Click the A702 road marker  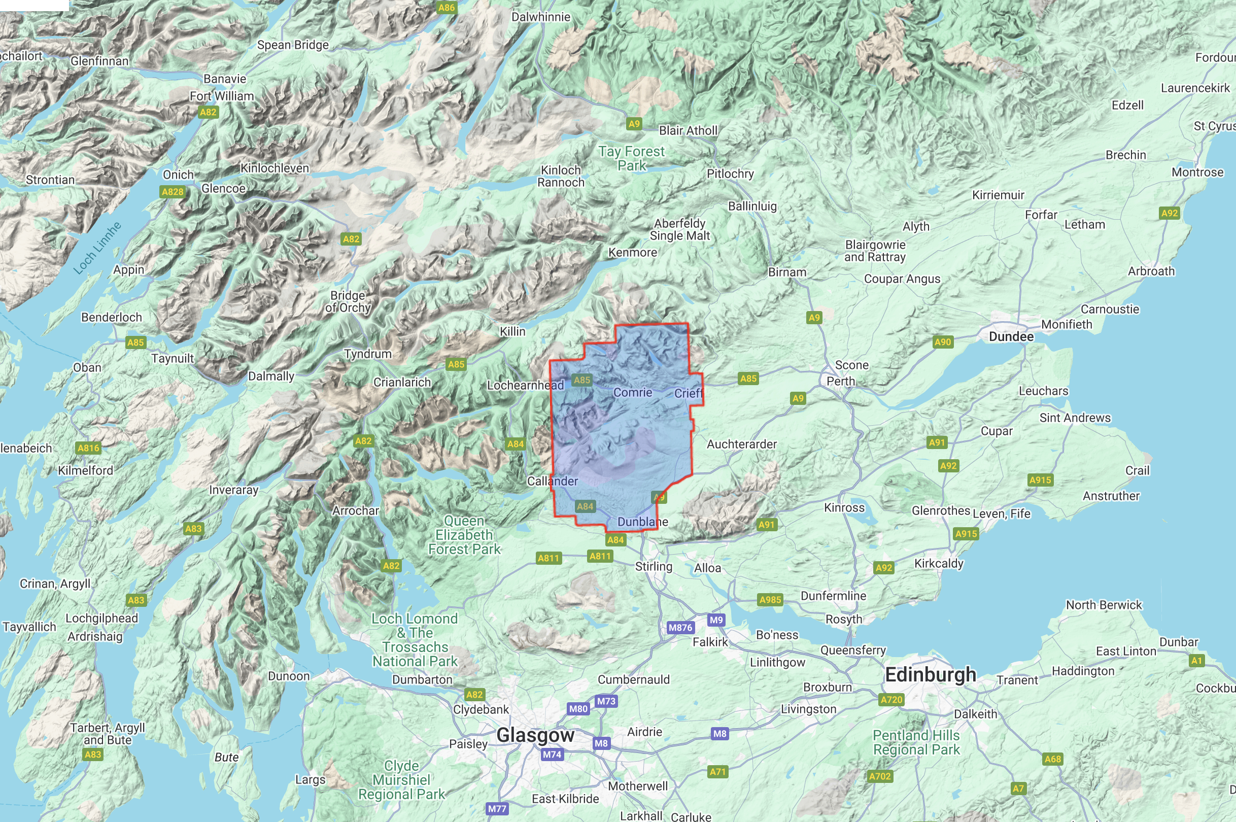[x=880, y=776]
